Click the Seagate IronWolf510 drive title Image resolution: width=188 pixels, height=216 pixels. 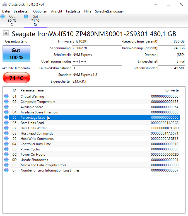(x=94, y=34)
